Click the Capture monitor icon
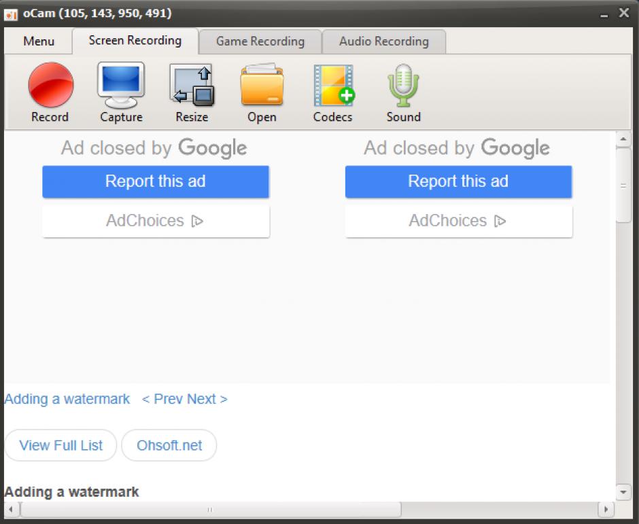 click(120, 85)
